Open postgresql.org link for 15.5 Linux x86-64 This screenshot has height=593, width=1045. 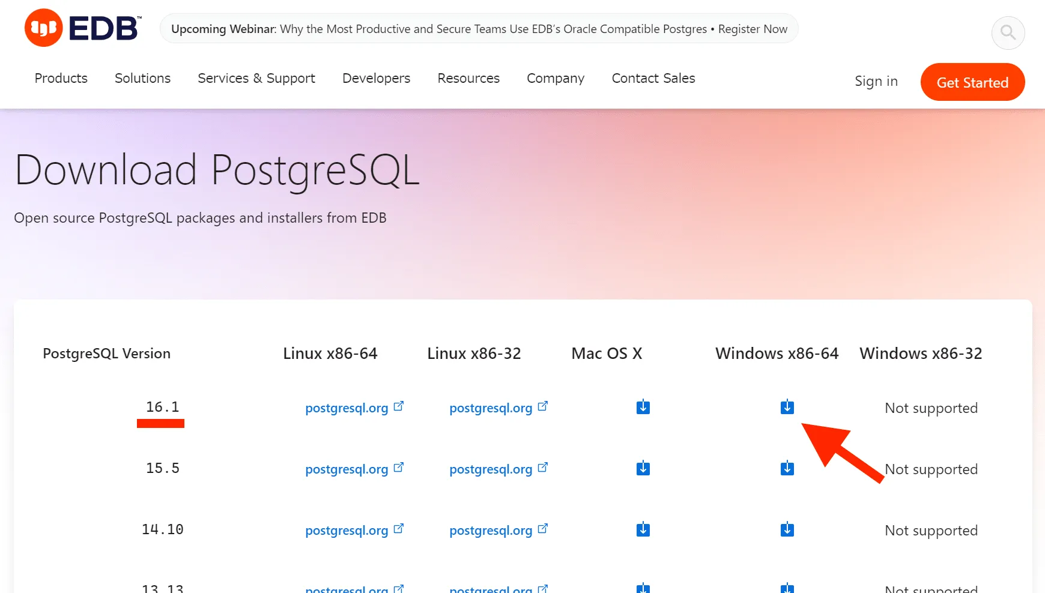coord(354,469)
